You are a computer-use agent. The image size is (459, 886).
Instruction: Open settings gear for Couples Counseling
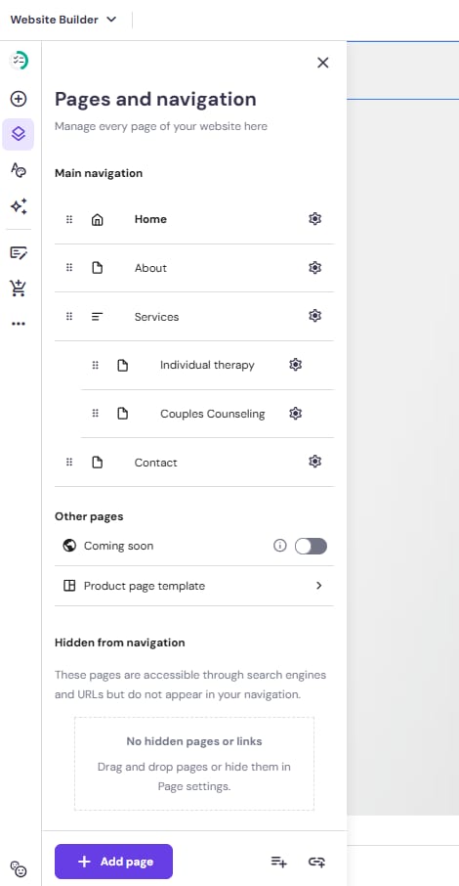tap(295, 414)
